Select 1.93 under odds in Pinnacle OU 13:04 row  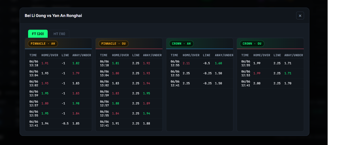147,73
